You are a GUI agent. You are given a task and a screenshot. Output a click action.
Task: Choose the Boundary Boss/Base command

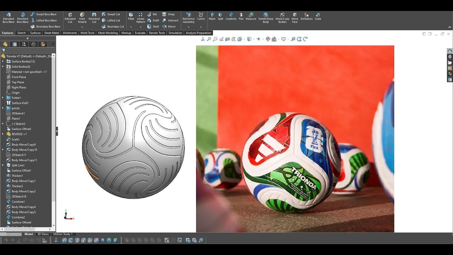tap(45, 27)
